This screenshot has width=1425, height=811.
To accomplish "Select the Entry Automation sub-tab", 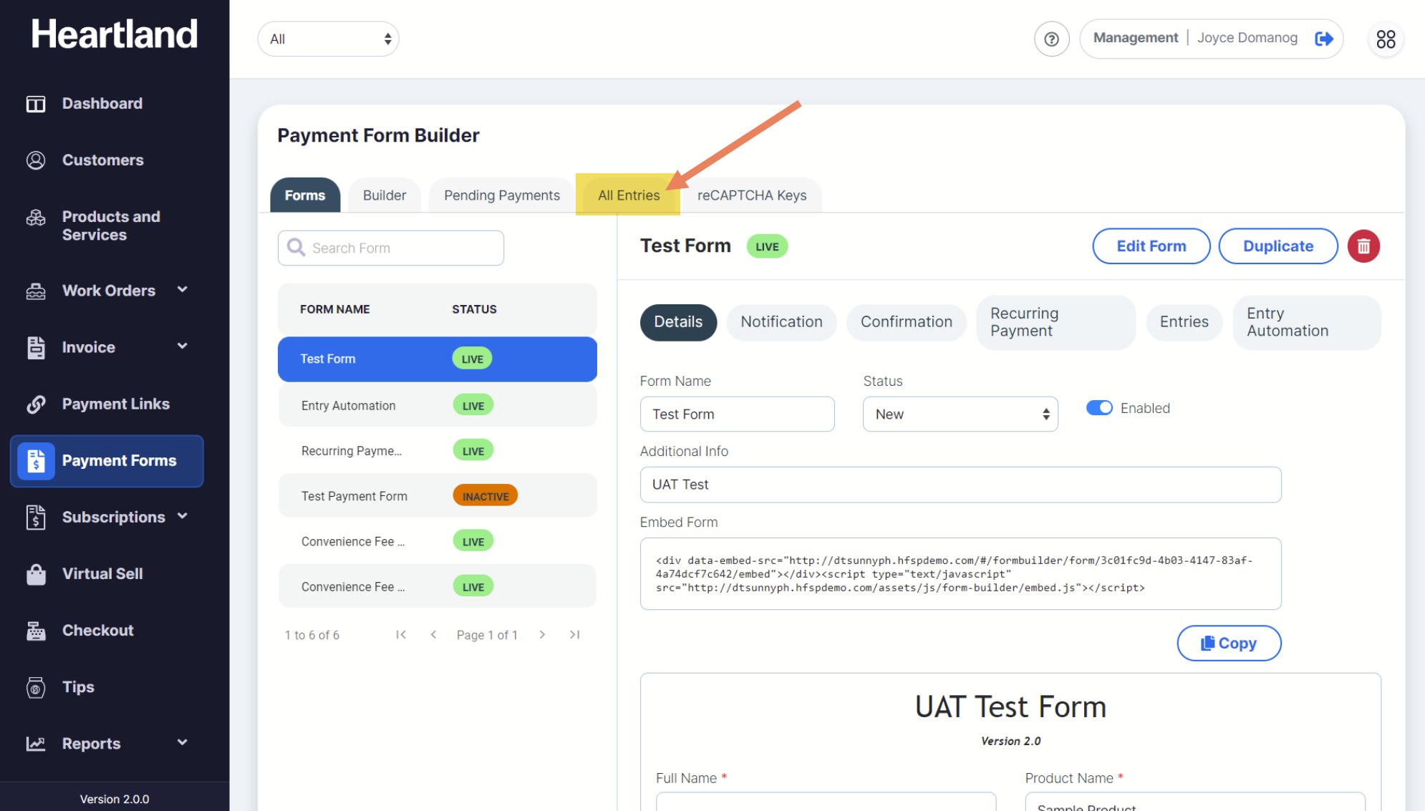I will (x=1306, y=322).
